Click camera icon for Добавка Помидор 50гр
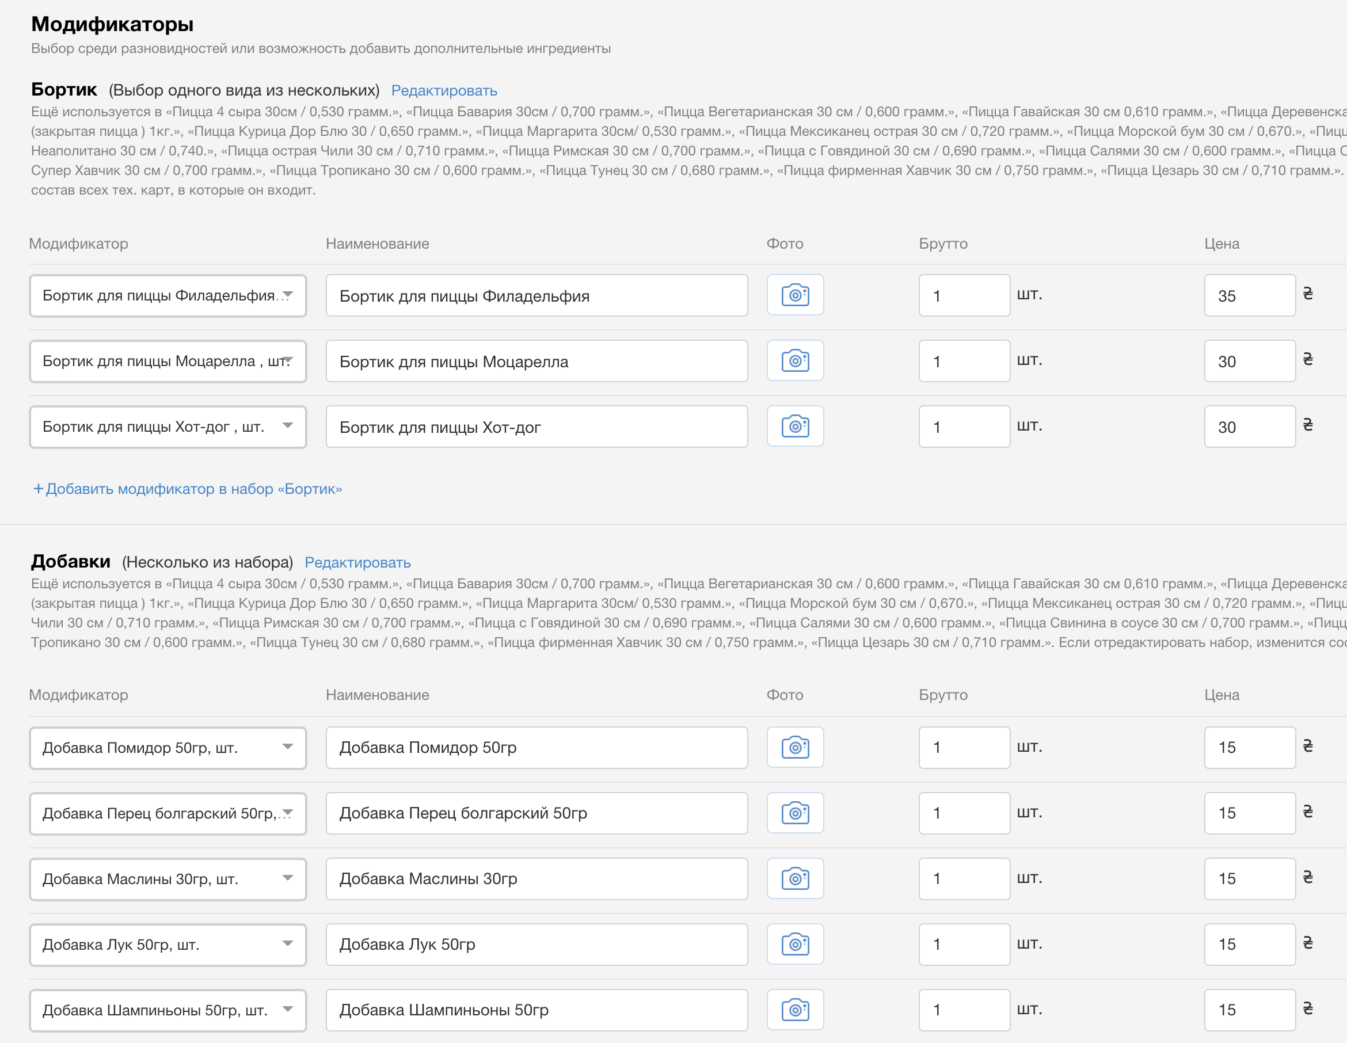Screen dimensions: 1347x1043 pos(795,748)
